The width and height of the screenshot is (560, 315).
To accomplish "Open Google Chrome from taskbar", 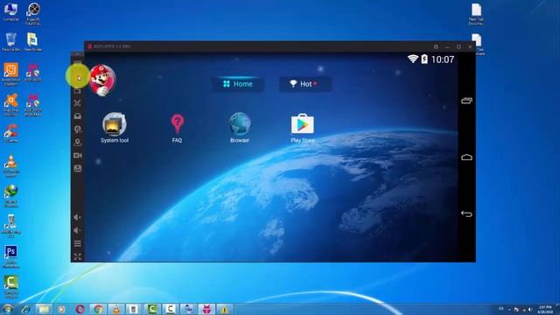I will pyautogui.click(x=98, y=309).
